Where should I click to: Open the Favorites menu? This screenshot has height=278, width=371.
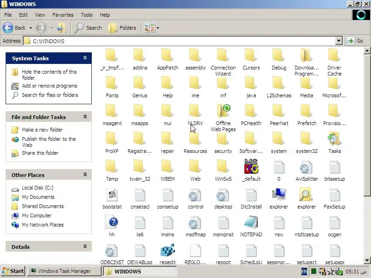pos(63,15)
